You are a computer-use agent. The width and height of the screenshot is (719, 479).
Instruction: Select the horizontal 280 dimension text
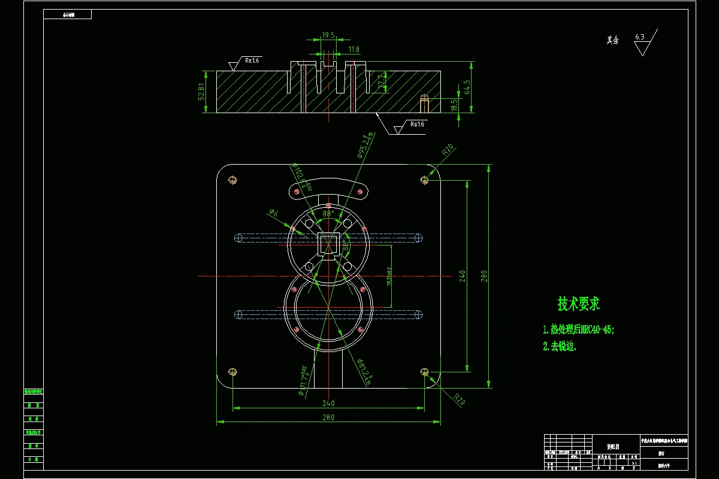[328, 417]
